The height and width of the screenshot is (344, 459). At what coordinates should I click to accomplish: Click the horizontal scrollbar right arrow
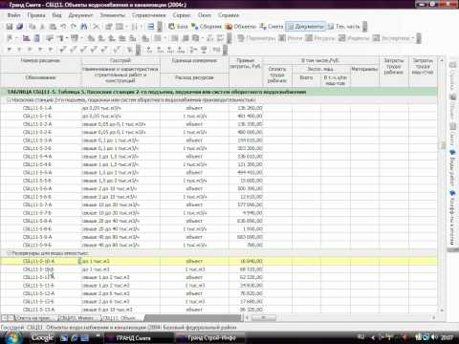433,317
